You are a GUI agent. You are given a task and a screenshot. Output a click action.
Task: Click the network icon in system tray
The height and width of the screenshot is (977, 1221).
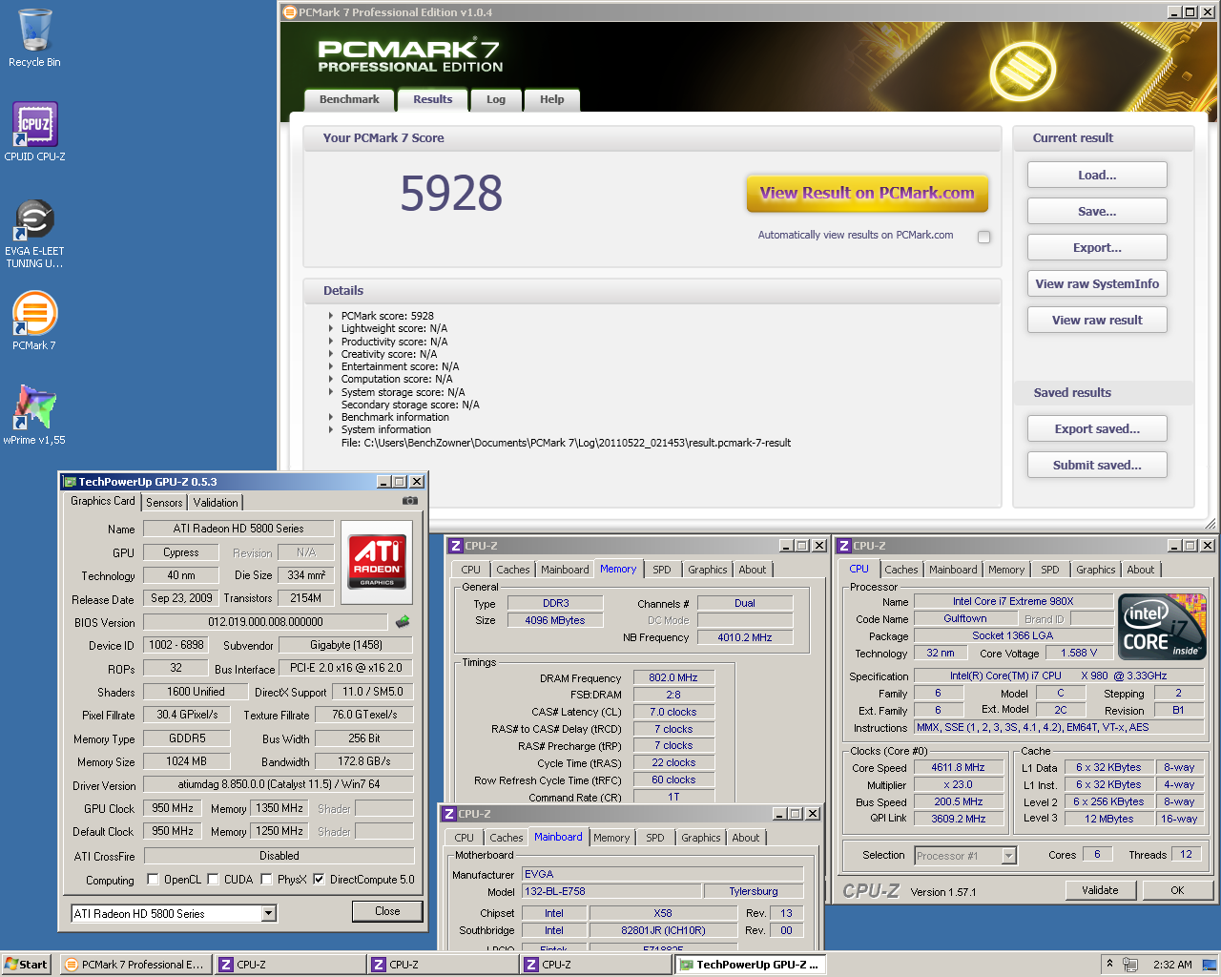click(1131, 965)
